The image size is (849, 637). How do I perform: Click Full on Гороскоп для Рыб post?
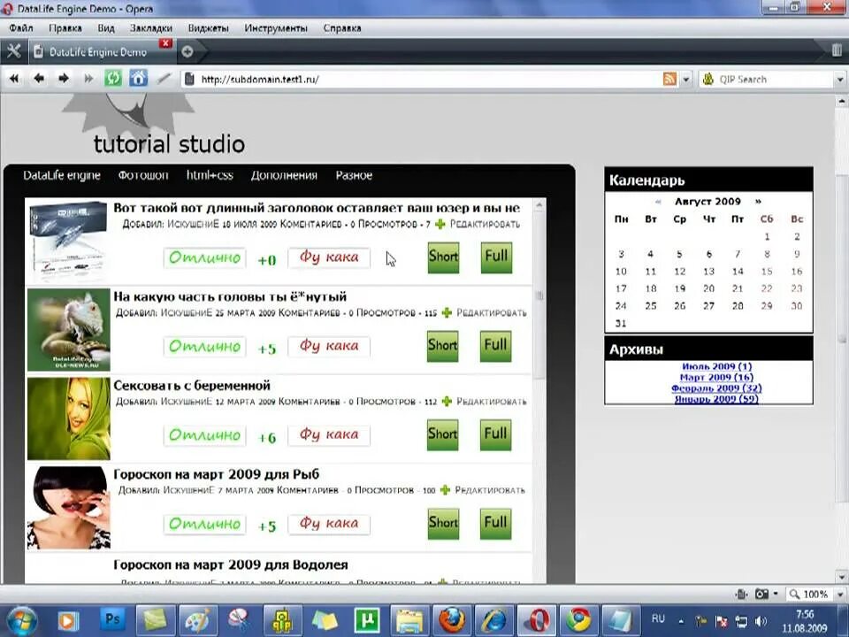pyautogui.click(x=495, y=523)
